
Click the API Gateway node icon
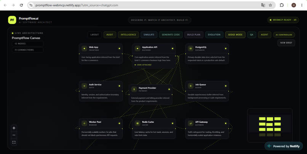190,123
